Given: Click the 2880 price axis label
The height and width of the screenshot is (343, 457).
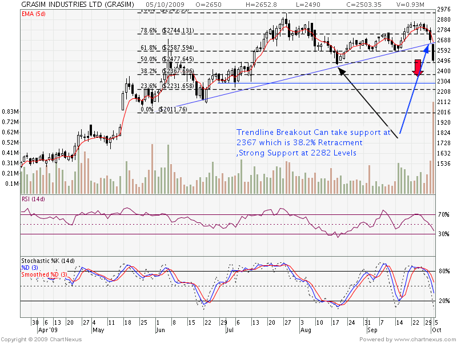Looking at the screenshot, I should click(x=444, y=19).
